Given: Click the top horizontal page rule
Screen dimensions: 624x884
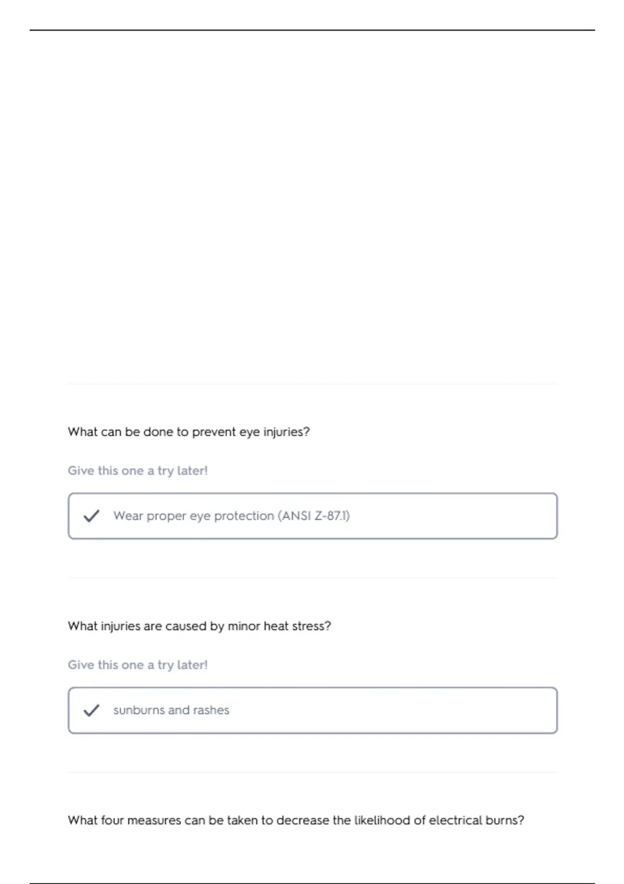Looking at the screenshot, I should (x=312, y=30).
